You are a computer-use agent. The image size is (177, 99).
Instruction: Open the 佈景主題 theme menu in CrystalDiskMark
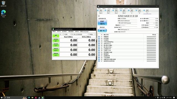tap(71, 32)
